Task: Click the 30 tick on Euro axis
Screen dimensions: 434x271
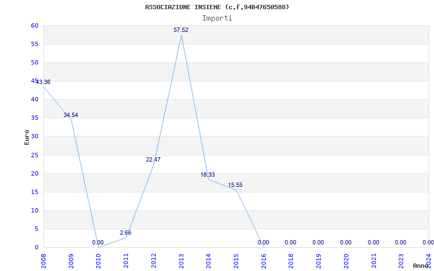Action: tap(35, 137)
